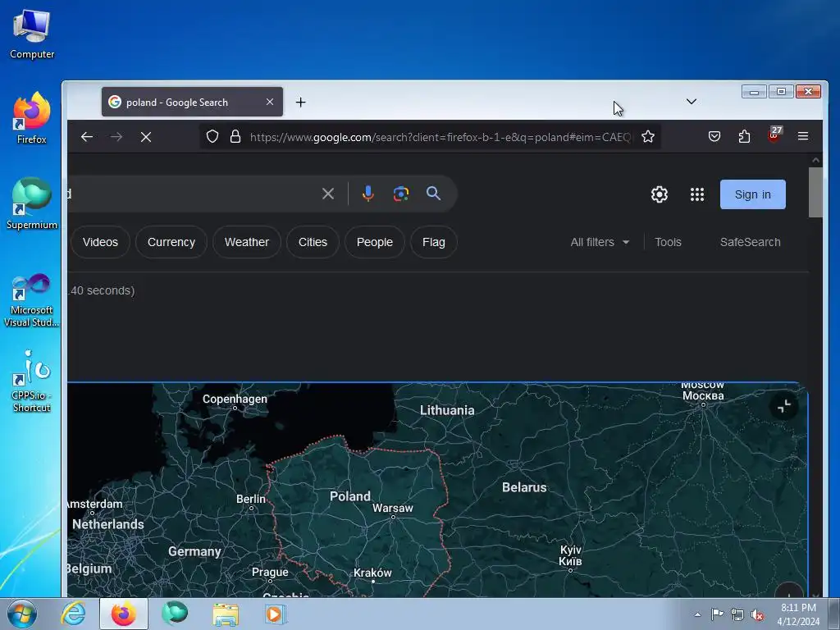Click the shield tracking protection icon
Image resolution: width=840 pixels, height=630 pixels.
tap(212, 137)
